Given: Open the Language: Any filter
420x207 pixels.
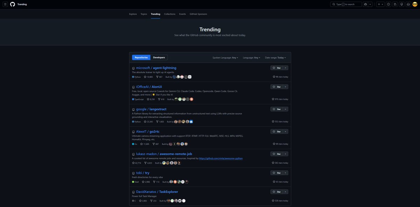Looking at the screenshot, I should (x=251, y=58).
